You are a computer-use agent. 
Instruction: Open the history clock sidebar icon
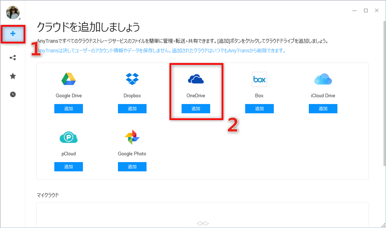tap(13, 94)
